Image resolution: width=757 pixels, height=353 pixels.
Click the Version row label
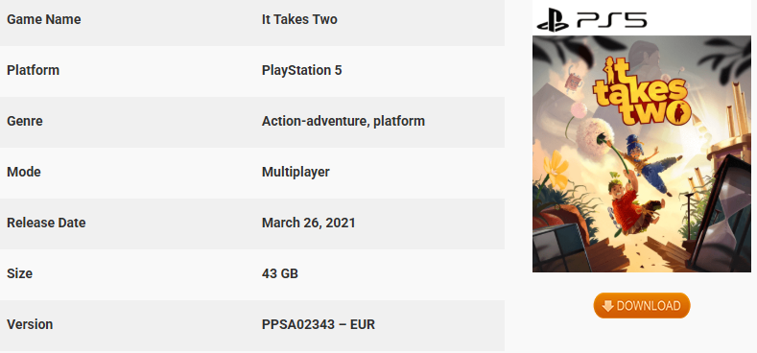pyautogui.click(x=30, y=324)
